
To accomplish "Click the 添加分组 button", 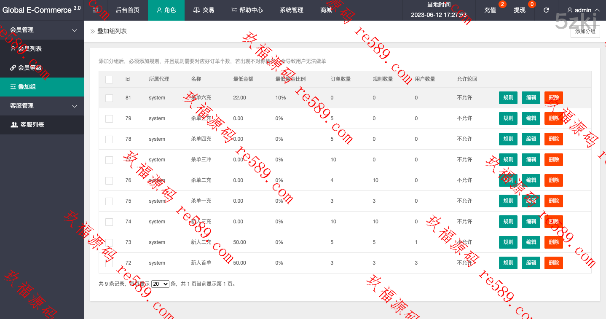I will coord(585,31).
